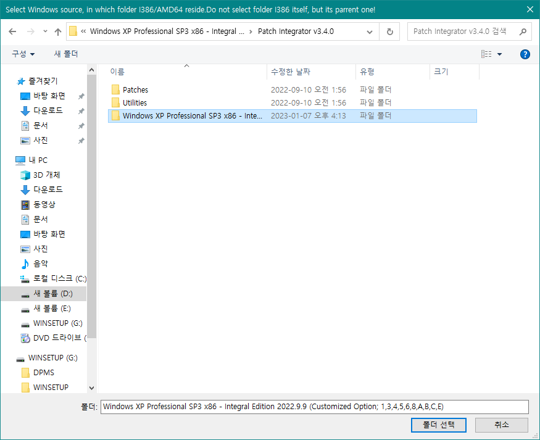
Task: Click the 파일 폴더 type of Utilities
Action: pyautogui.click(x=375, y=102)
